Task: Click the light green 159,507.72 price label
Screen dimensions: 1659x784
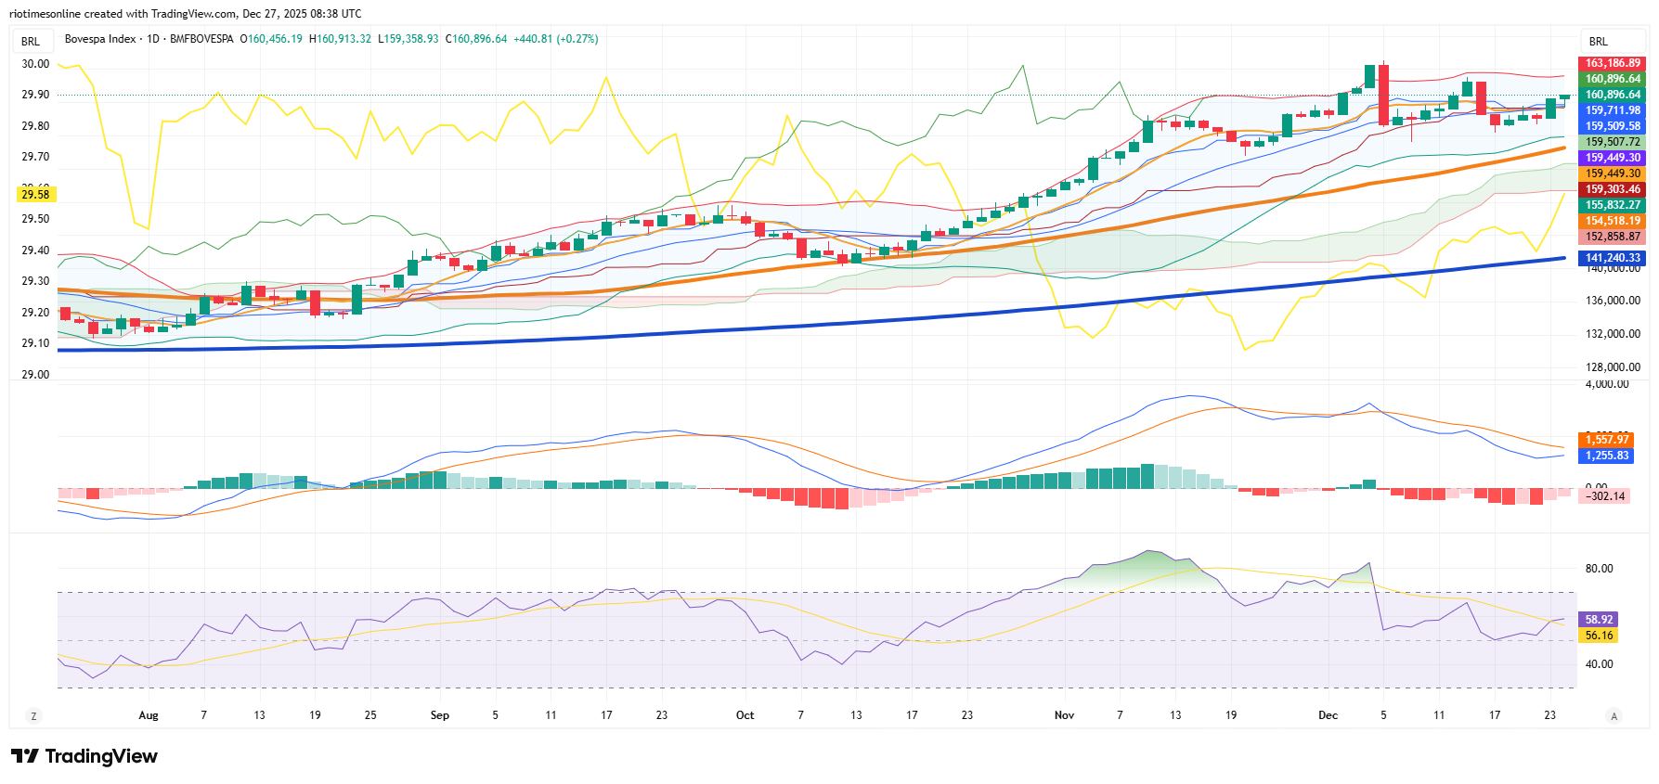Action: (1613, 142)
